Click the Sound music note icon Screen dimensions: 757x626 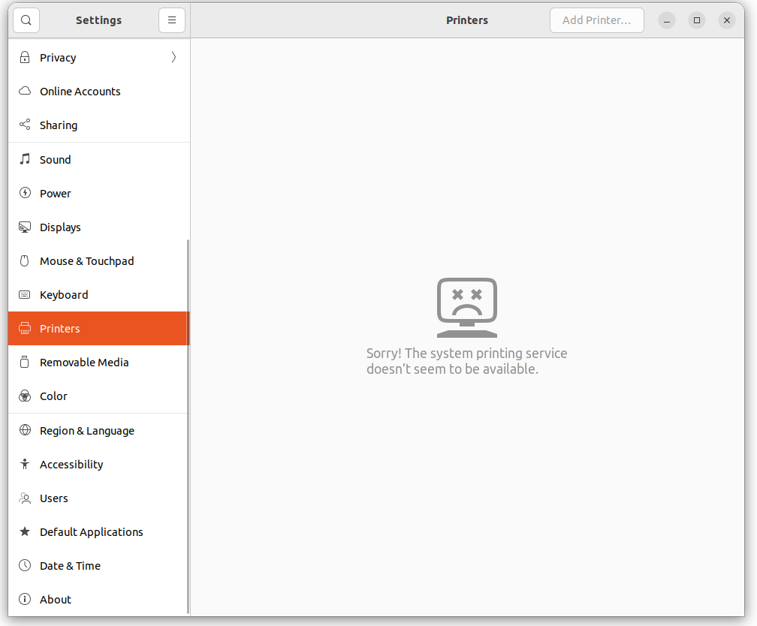pyautogui.click(x=25, y=159)
